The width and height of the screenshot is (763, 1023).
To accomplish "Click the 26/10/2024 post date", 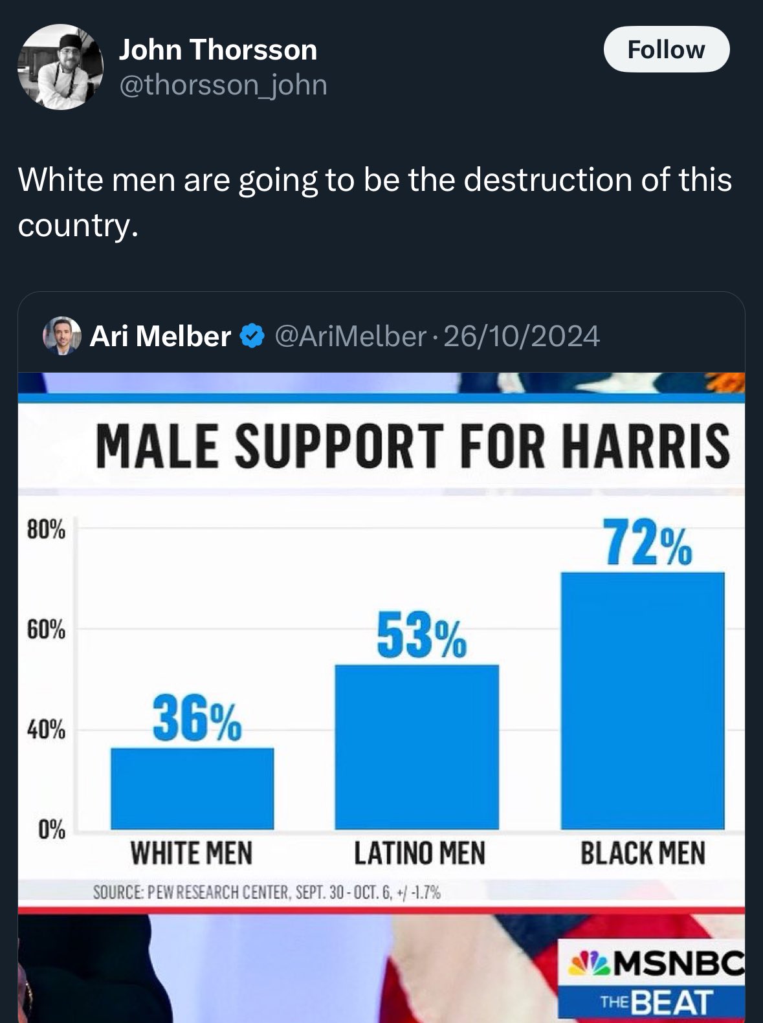I will [x=522, y=336].
